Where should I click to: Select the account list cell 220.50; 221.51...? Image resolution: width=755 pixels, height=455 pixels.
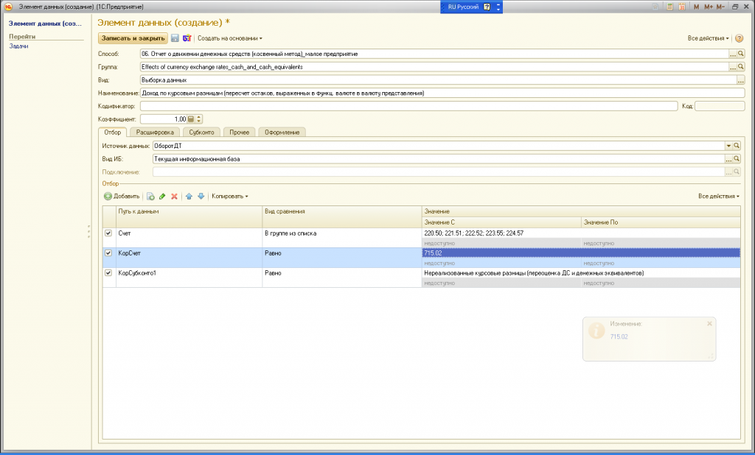point(581,233)
